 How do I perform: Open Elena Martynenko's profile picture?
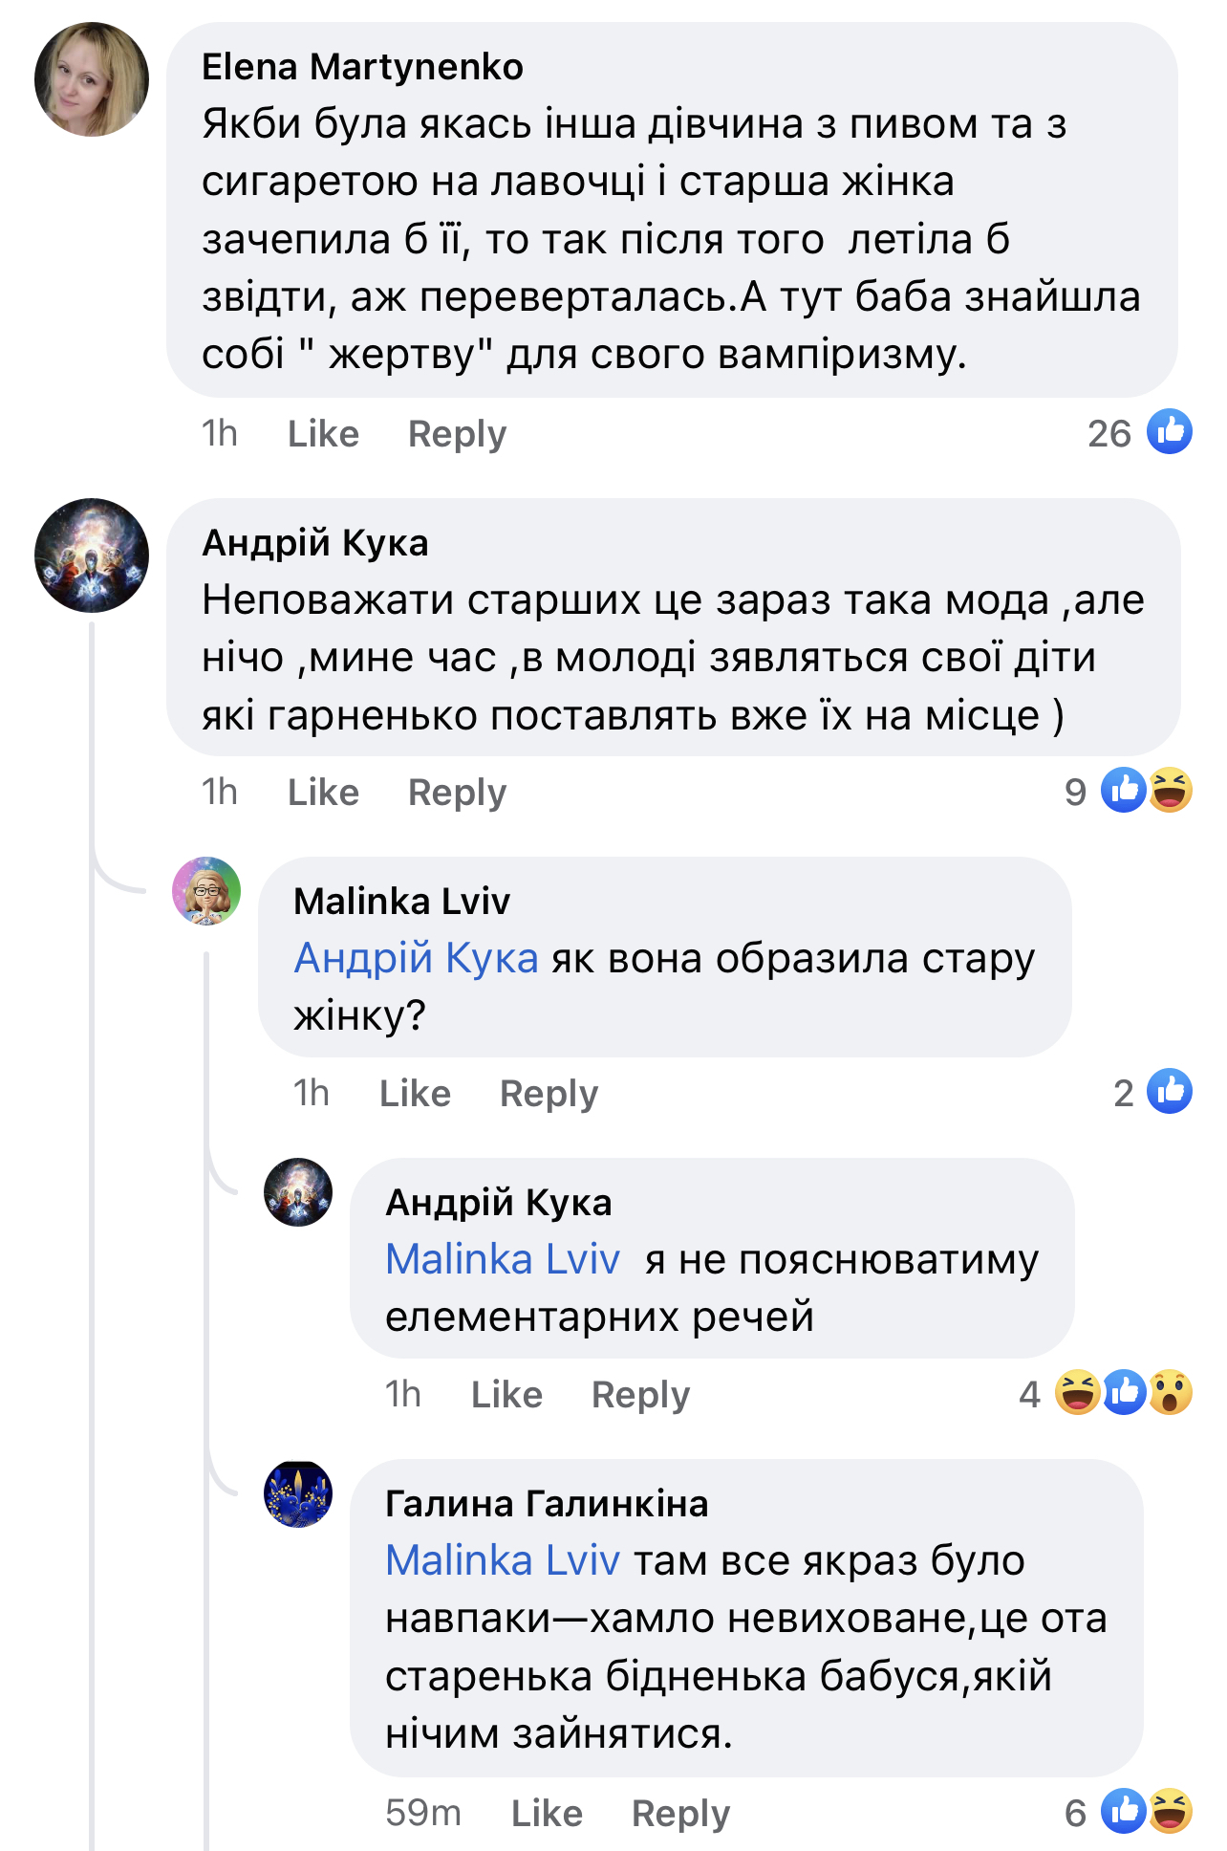pyautogui.click(x=92, y=79)
